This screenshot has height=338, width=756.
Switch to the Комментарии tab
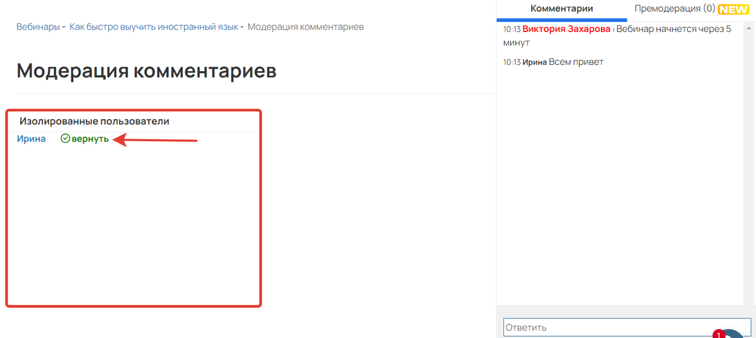click(x=561, y=9)
